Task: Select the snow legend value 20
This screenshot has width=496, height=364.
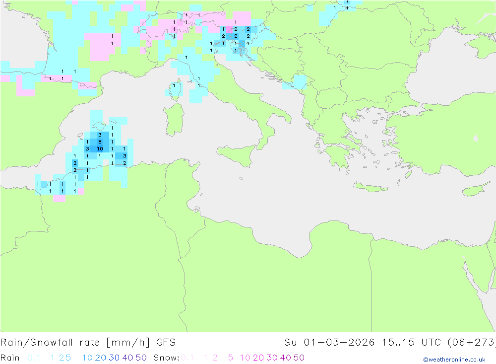Action: tap(258, 358)
